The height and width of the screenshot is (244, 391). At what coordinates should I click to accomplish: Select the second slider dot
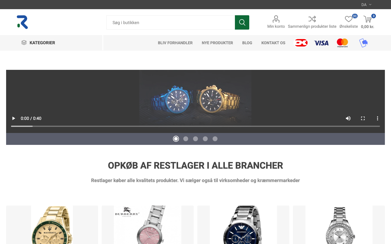click(186, 139)
